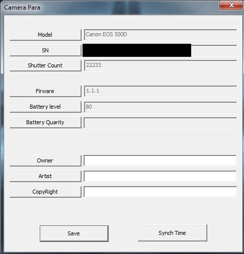This screenshot has height=254, width=244.
Task: Close the Camera Para window
Action: pos(231,6)
